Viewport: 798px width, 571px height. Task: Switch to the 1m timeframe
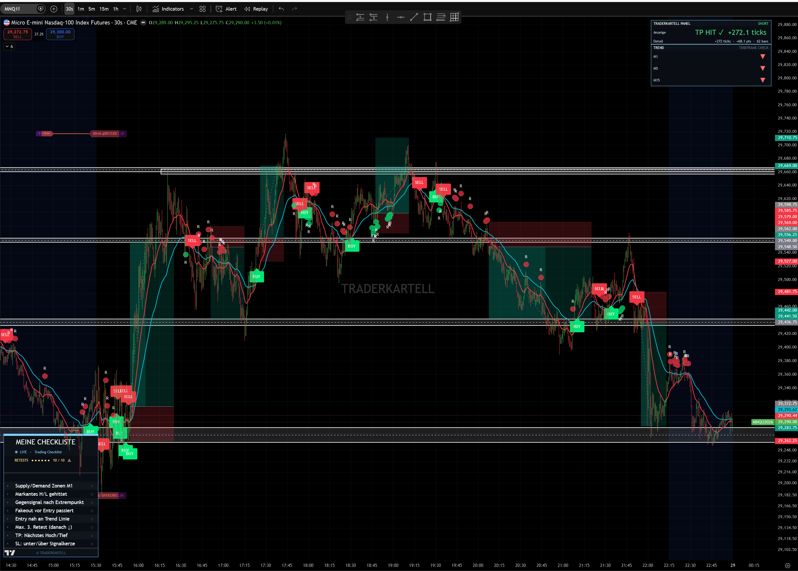pyautogui.click(x=81, y=9)
